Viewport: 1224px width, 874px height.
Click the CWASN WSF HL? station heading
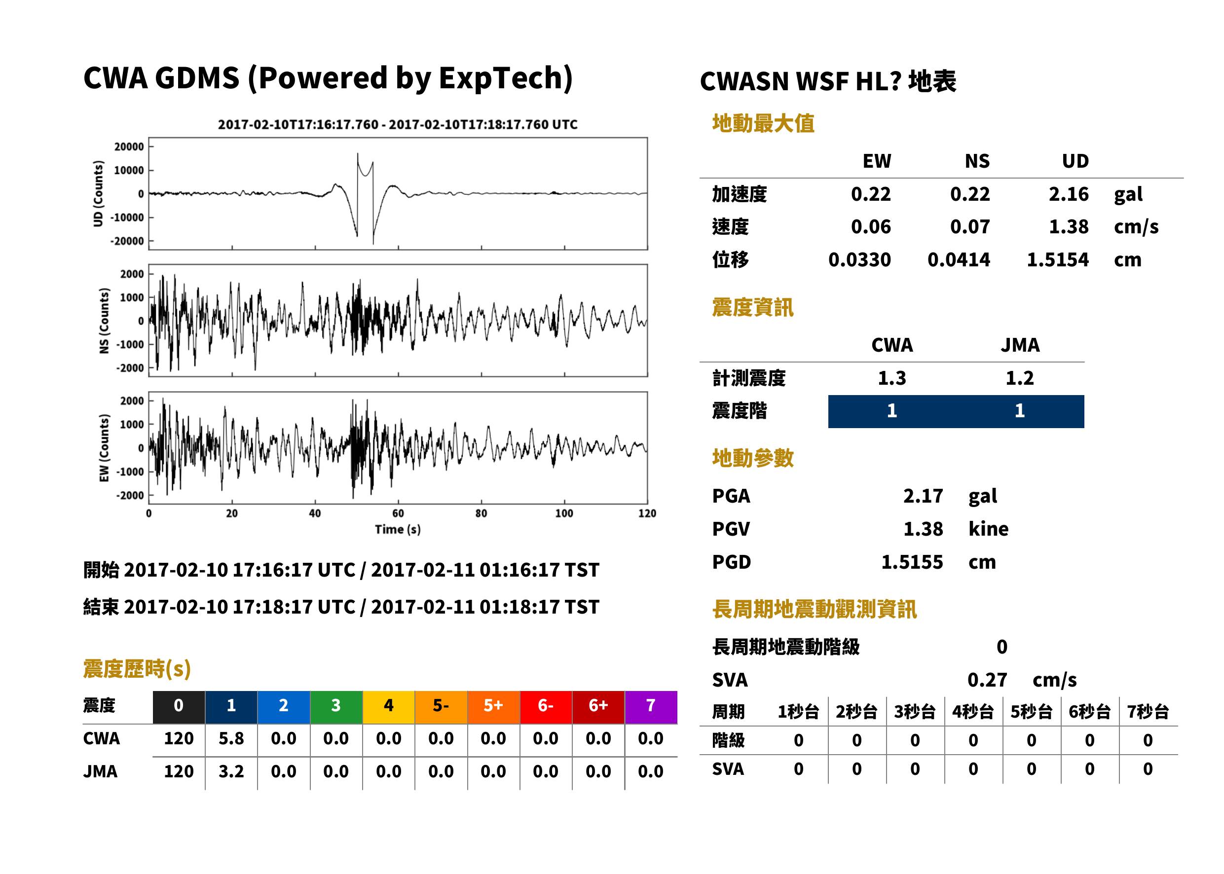(828, 82)
